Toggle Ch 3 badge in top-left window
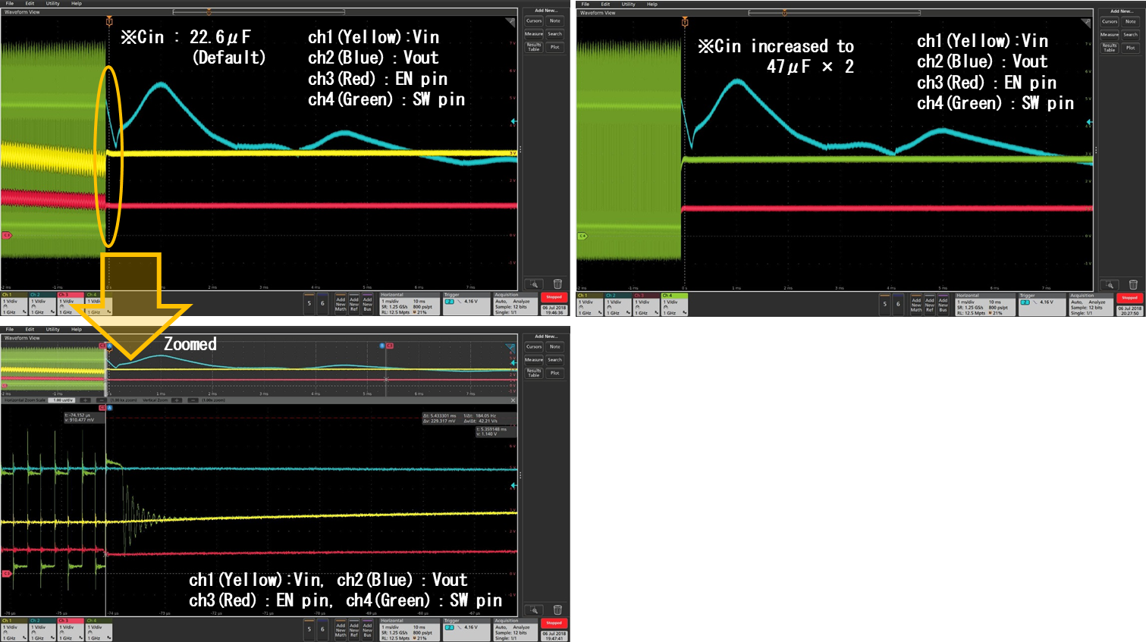1146x642 pixels. [71, 304]
